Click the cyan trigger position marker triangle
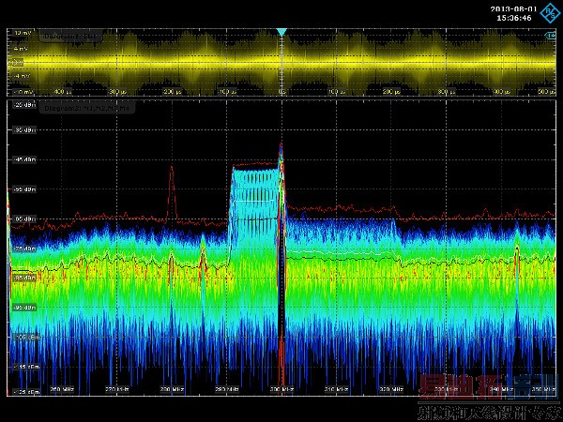This screenshot has width=563, height=422. (x=281, y=32)
